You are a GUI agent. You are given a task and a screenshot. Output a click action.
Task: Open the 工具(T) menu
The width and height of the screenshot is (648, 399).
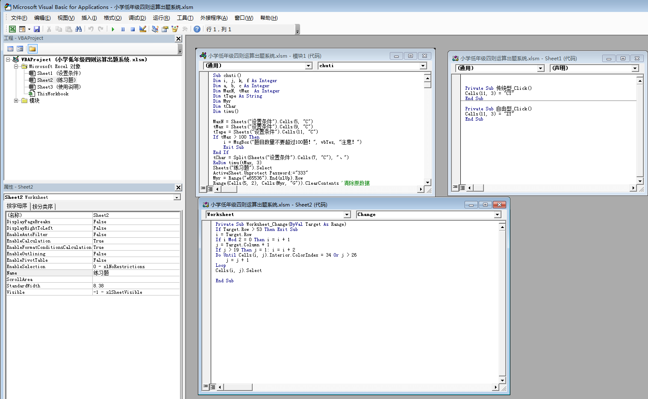coord(185,18)
